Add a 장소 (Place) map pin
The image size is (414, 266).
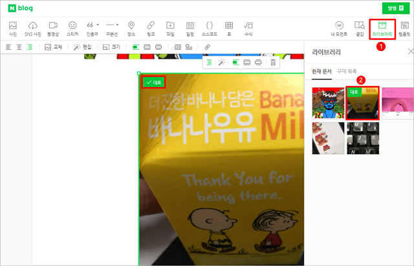[132, 28]
